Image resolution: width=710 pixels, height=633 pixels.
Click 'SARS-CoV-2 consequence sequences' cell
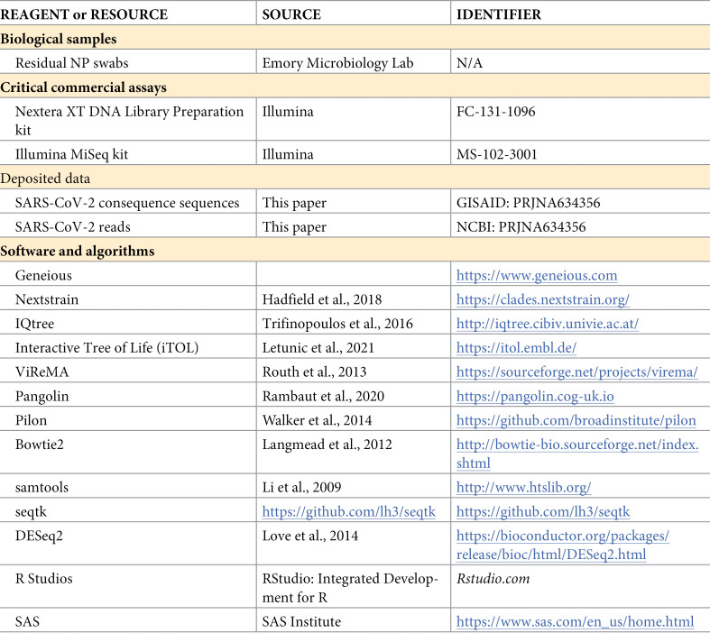click(127, 202)
